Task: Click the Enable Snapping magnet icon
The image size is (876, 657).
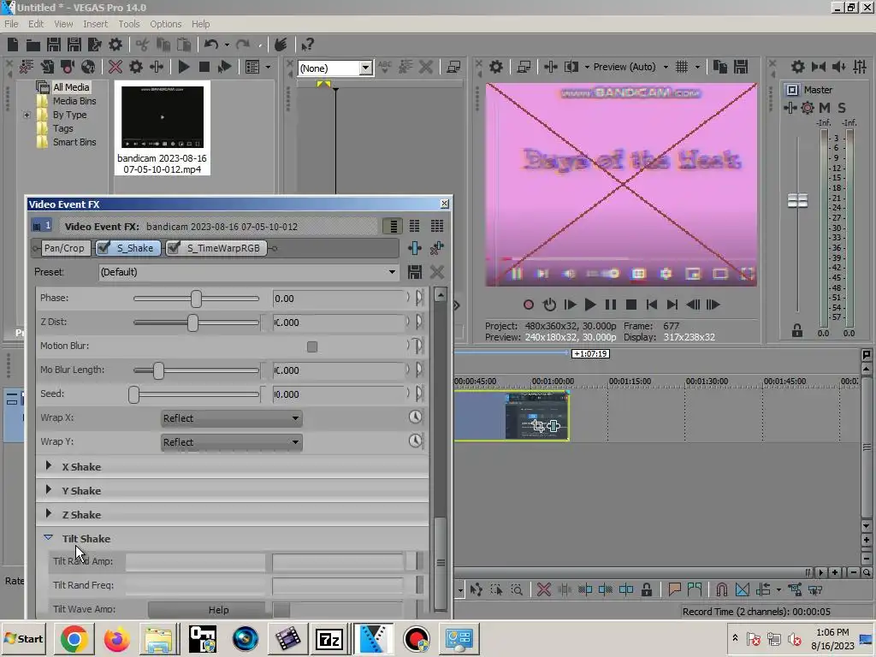Action: pyautogui.click(x=721, y=589)
